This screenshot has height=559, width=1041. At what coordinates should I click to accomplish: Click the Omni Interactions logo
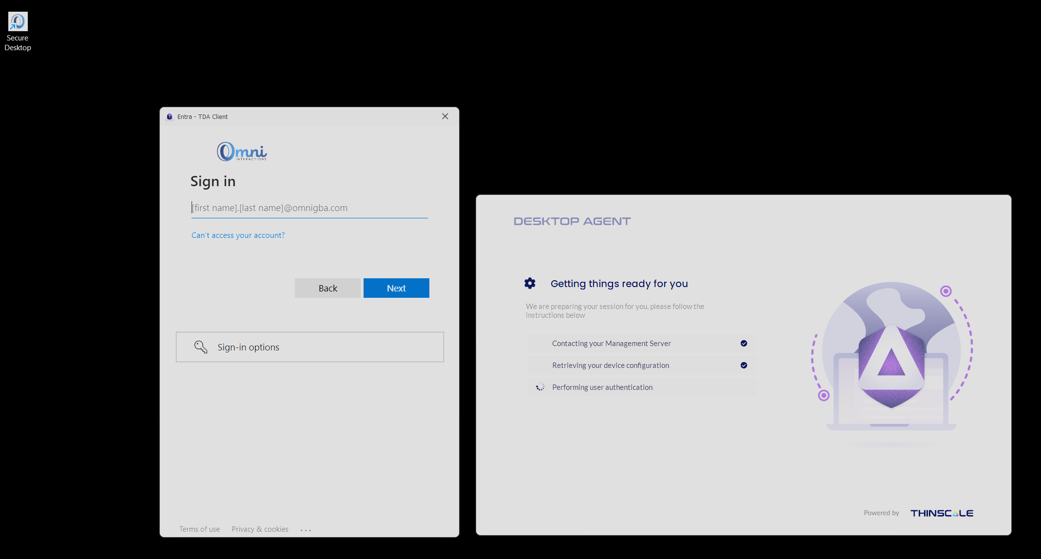pos(242,152)
